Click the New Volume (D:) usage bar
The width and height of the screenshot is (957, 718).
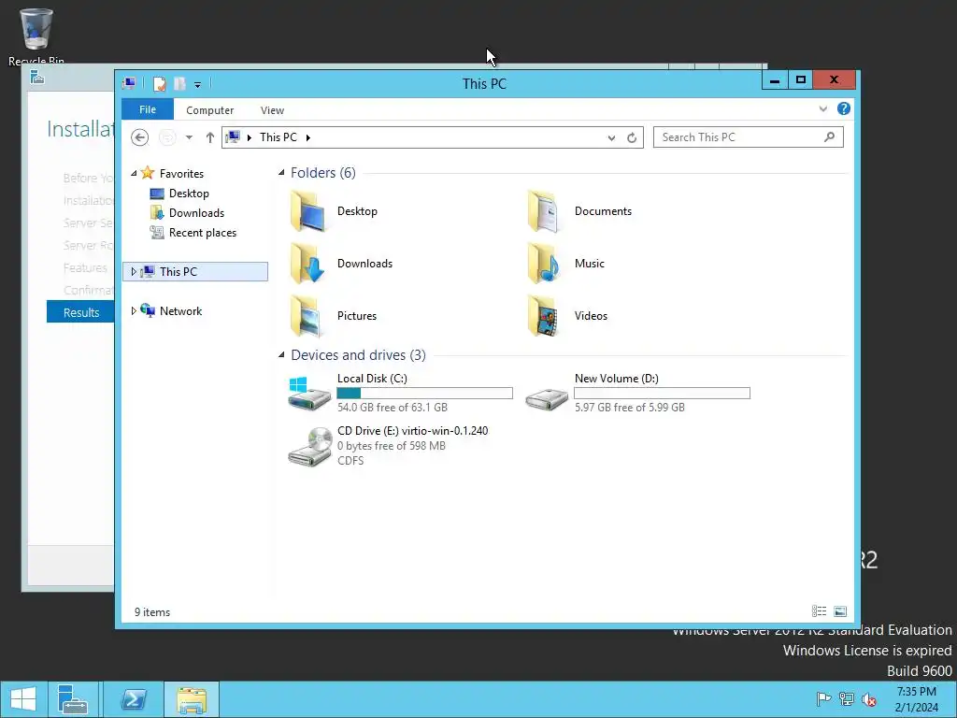click(663, 394)
